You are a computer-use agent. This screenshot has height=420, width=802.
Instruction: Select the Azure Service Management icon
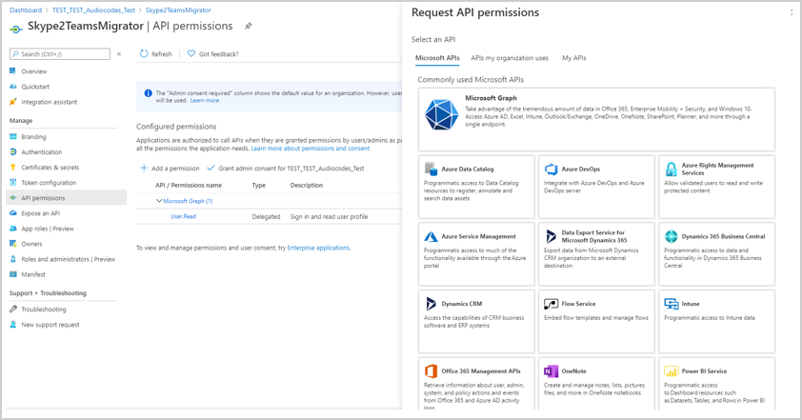point(431,236)
